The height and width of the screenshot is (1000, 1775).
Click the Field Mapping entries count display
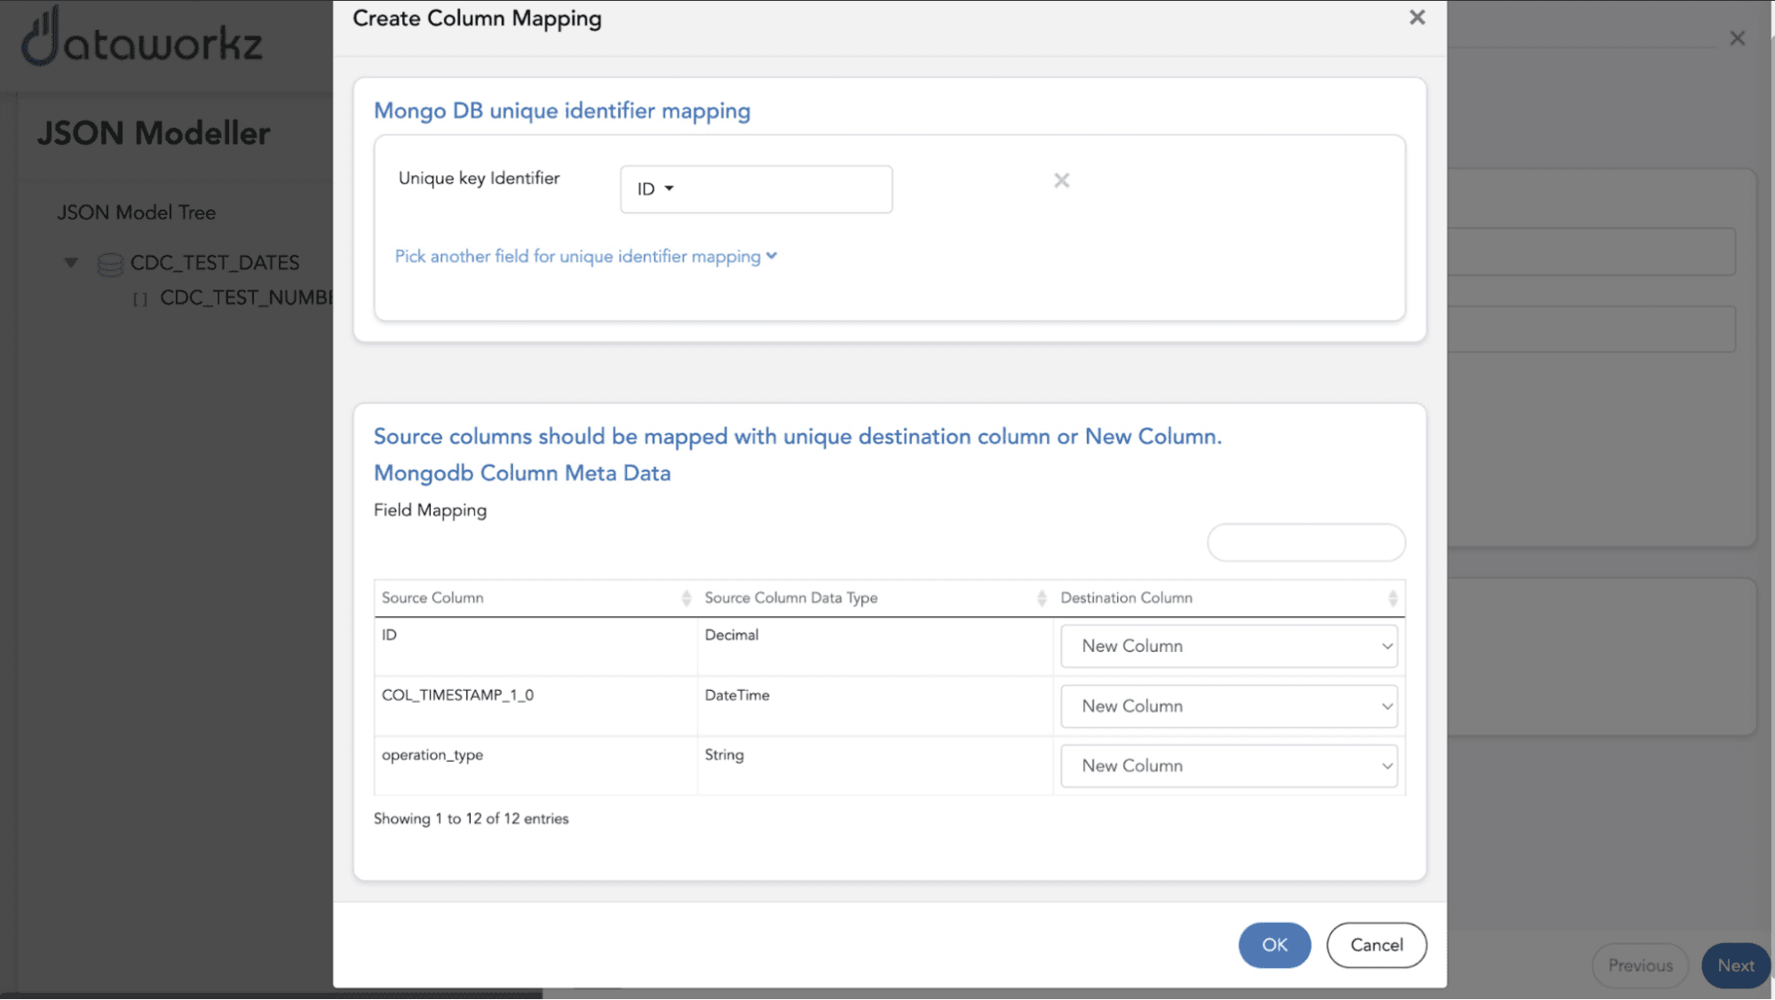(x=471, y=817)
